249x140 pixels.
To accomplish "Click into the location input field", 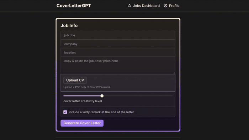I will pos(118,52).
